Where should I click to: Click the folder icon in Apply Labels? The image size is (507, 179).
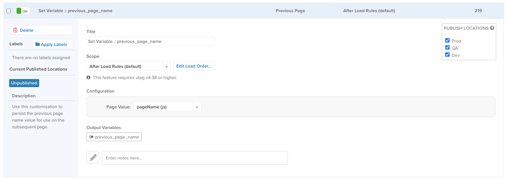click(37, 44)
